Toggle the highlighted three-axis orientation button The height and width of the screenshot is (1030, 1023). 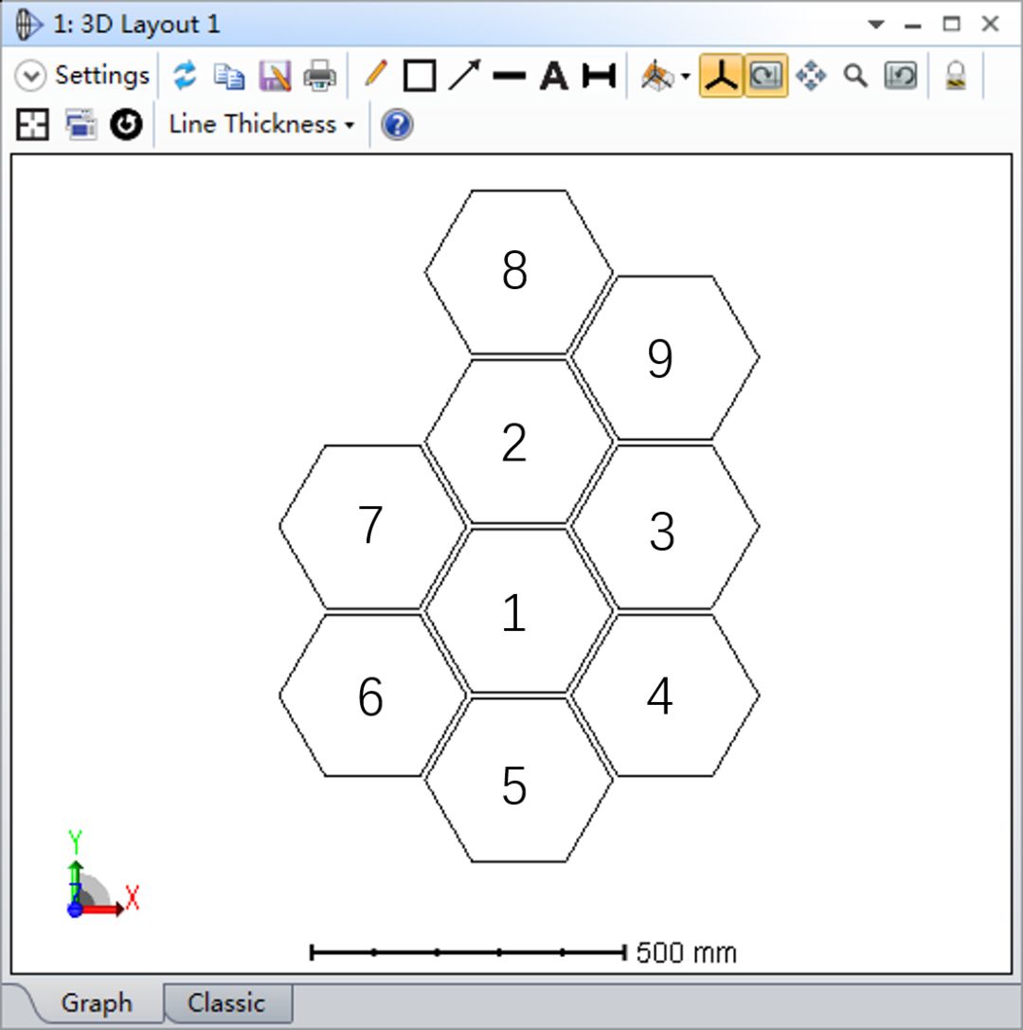(x=721, y=76)
